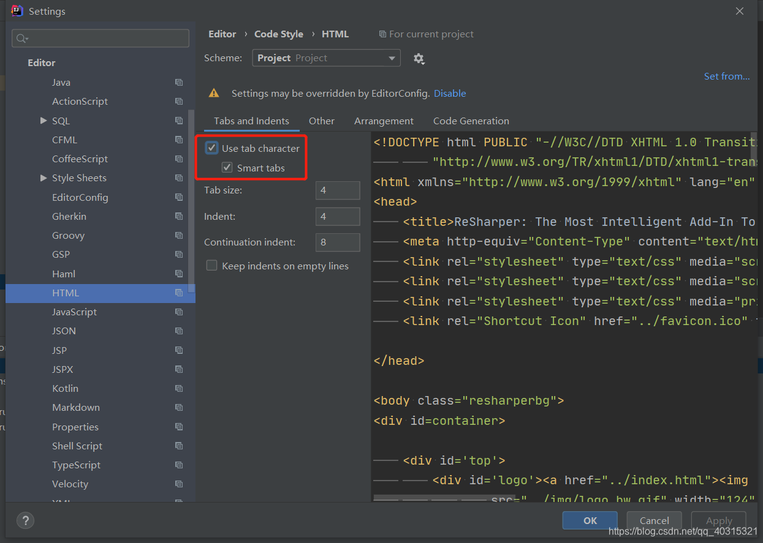Click the help question mark button
The height and width of the screenshot is (543, 763).
[25, 521]
